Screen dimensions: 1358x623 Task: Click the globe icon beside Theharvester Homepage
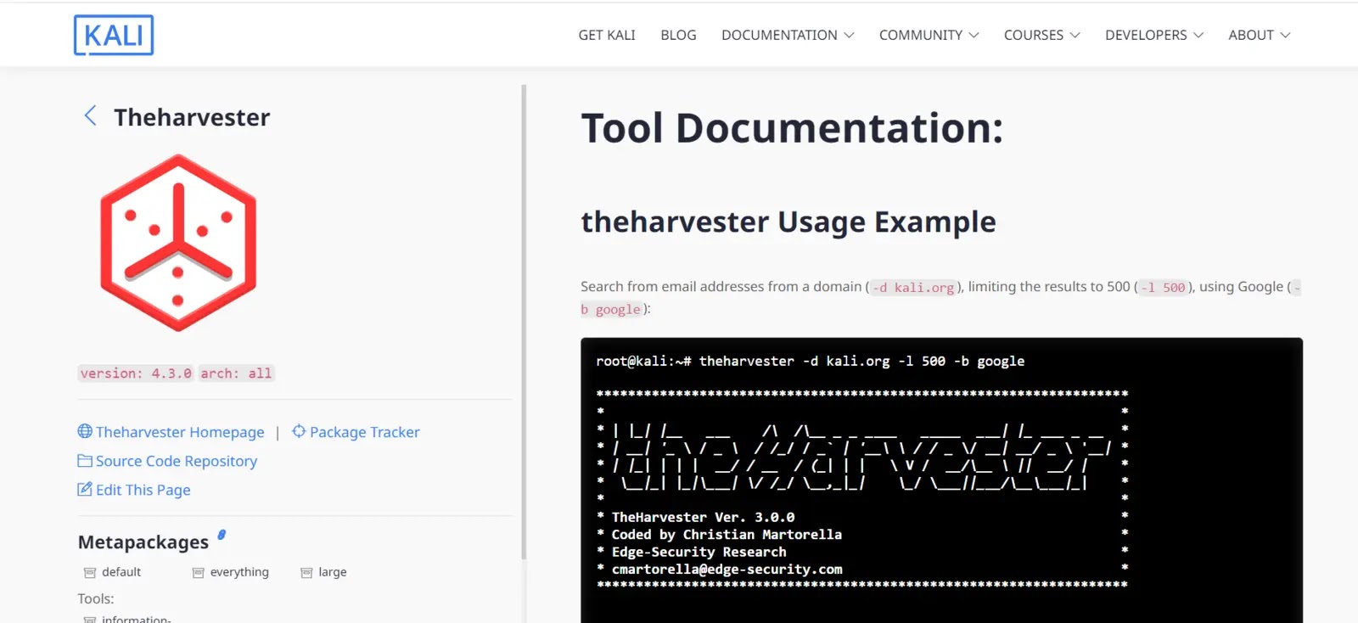85,431
